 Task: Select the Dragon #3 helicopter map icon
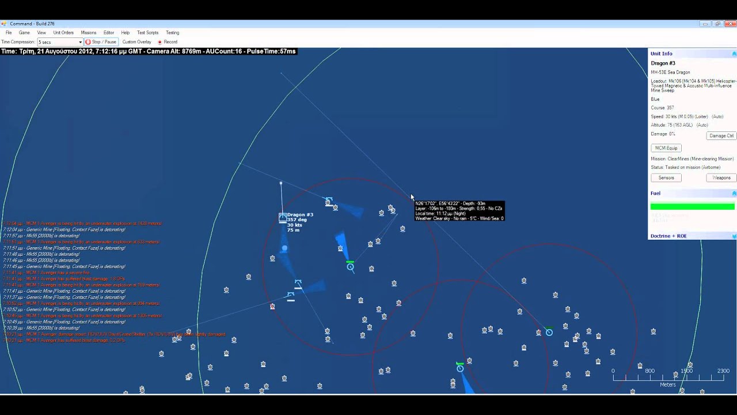283,217
